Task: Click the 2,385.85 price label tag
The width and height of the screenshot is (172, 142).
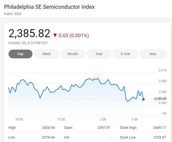Action: [x=160, y=99]
